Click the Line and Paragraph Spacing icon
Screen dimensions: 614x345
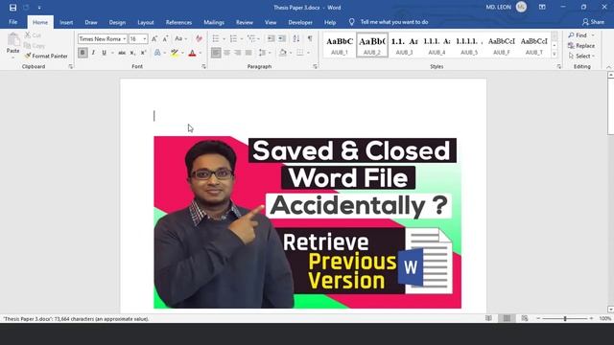(x=262, y=53)
